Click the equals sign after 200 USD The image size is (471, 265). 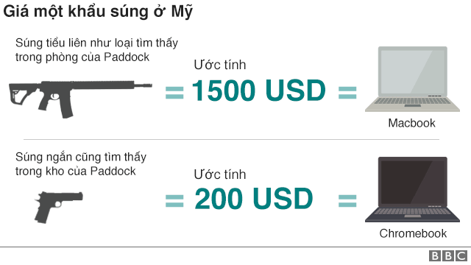[347, 201]
